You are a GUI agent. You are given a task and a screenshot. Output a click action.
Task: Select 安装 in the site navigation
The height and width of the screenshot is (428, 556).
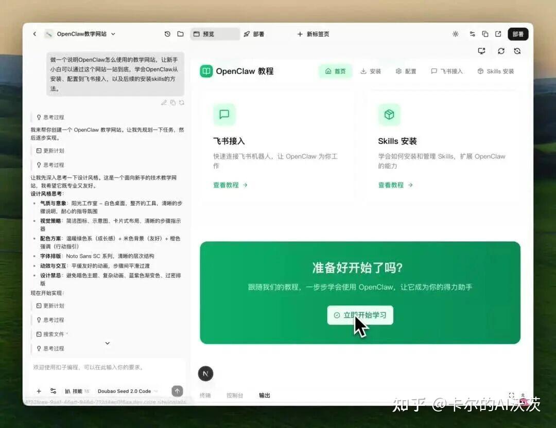click(371, 71)
